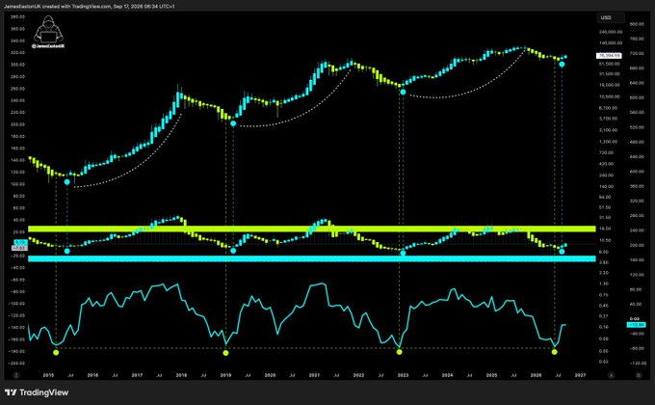Image resolution: width=655 pixels, height=405 pixels.
Task: Click the 2024 label on time axis
Action: coord(447,375)
